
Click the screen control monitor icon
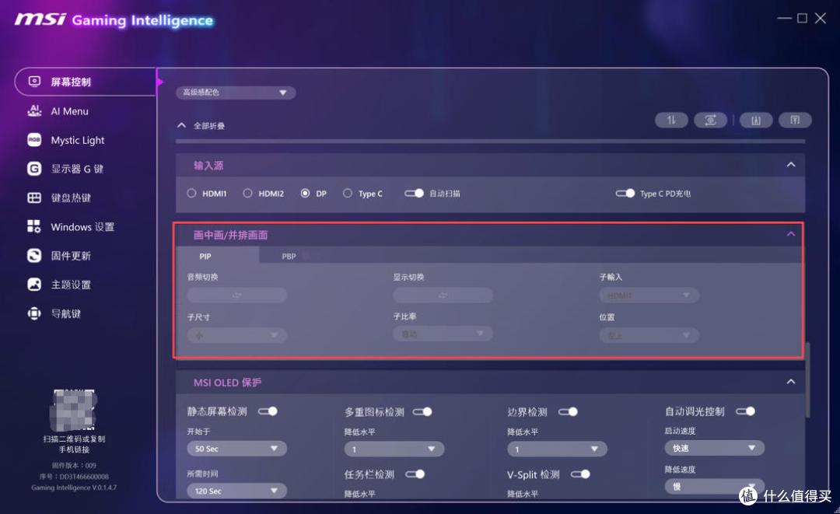click(x=34, y=82)
